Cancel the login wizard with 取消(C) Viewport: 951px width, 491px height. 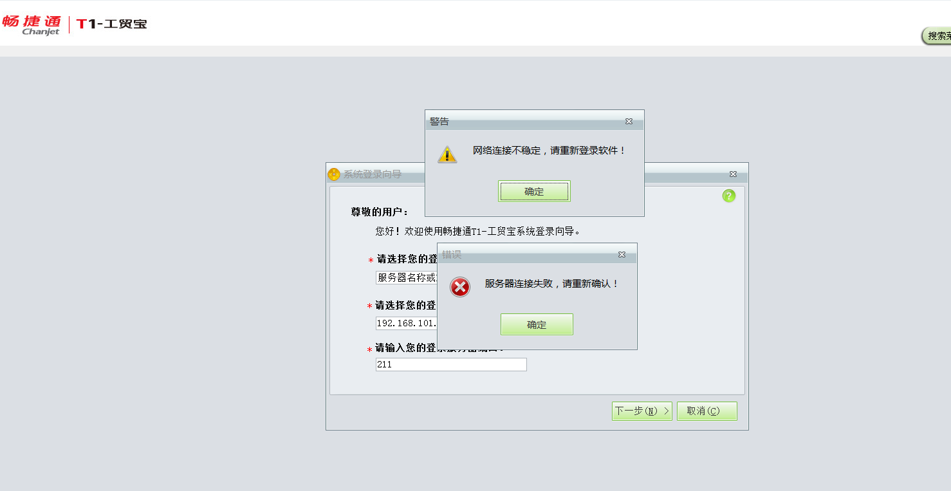[x=707, y=411]
